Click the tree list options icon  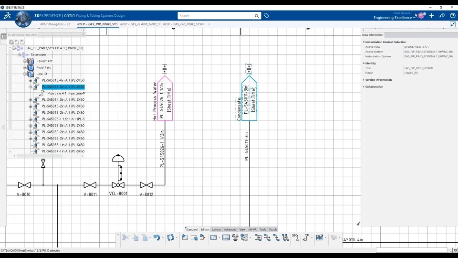click(x=244, y=237)
